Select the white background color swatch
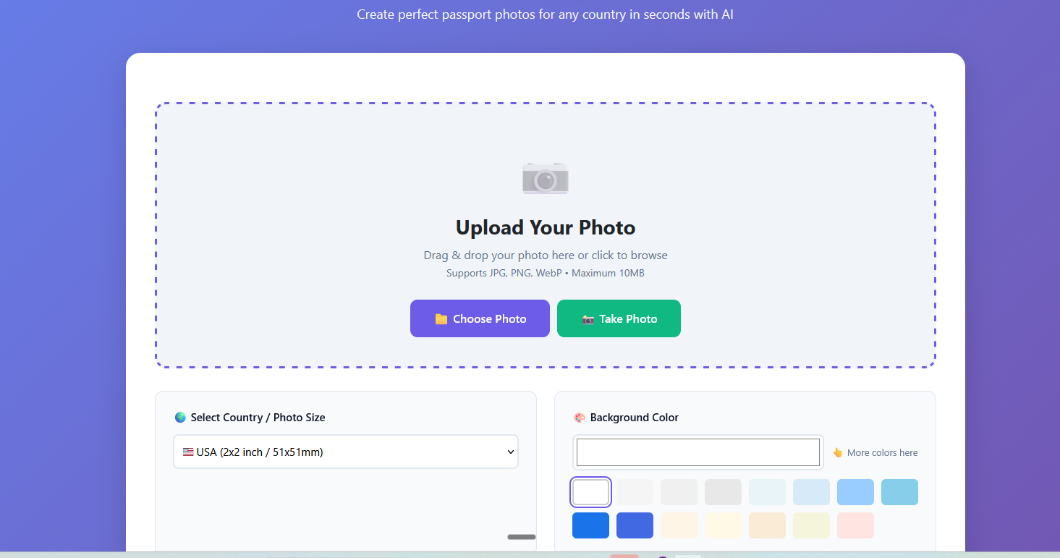Screen dimensions: 1060x558 (x=590, y=492)
